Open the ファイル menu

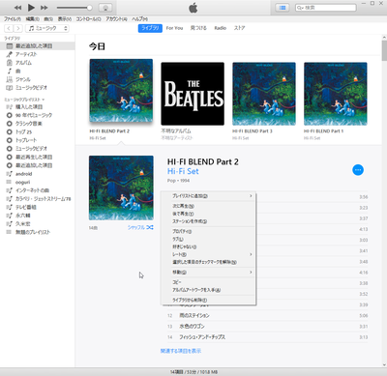(x=13, y=19)
